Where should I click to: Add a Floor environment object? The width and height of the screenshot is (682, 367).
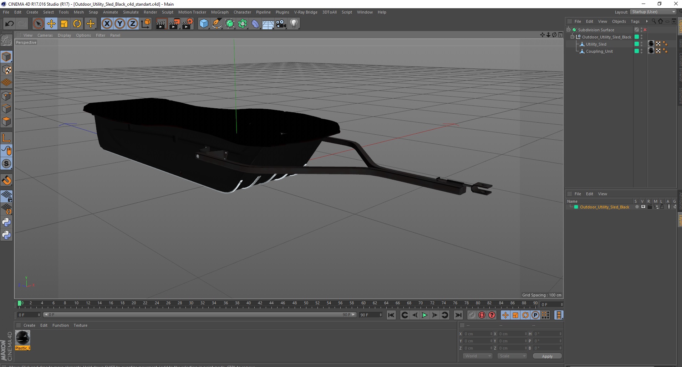point(268,24)
